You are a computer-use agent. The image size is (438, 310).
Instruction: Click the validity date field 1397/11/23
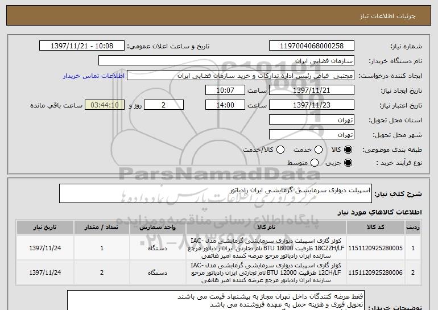(312, 105)
